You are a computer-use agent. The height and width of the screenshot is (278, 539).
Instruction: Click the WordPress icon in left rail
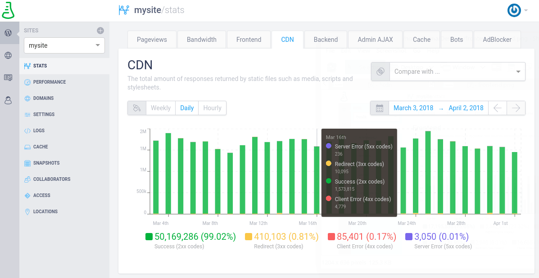9,33
